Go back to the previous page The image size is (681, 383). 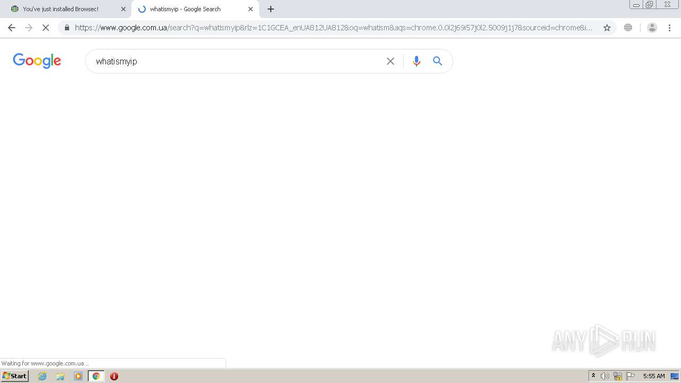(x=12, y=28)
